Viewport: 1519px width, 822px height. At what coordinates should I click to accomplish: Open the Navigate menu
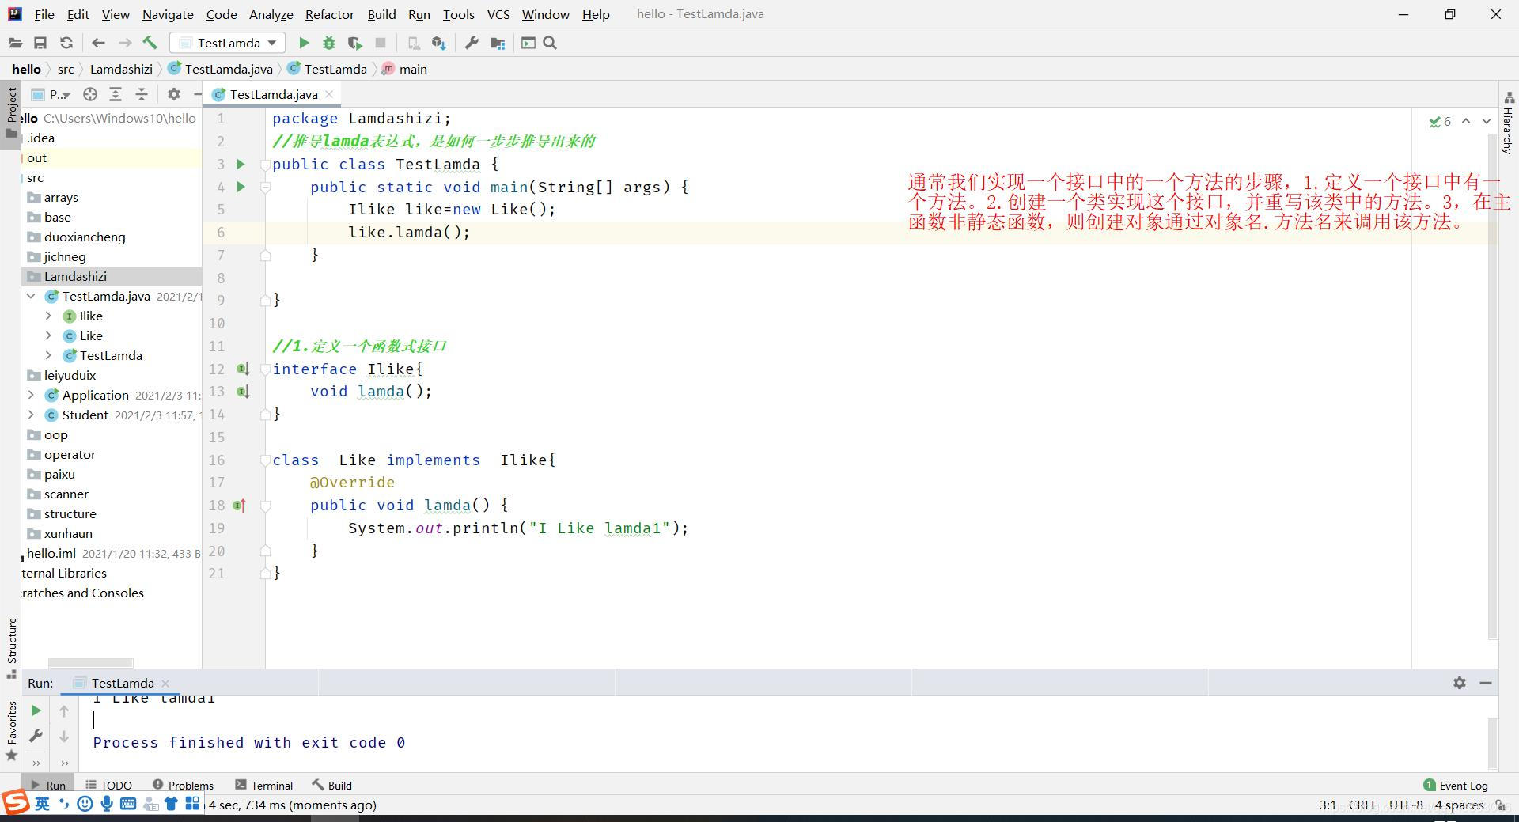[x=168, y=14]
